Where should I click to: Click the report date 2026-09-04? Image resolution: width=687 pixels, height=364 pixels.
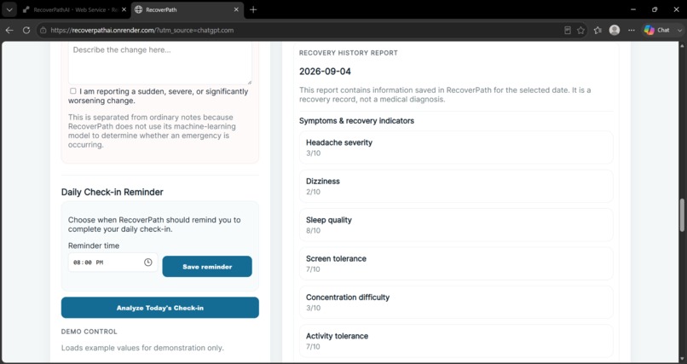pyautogui.click(x=325, y=72)
